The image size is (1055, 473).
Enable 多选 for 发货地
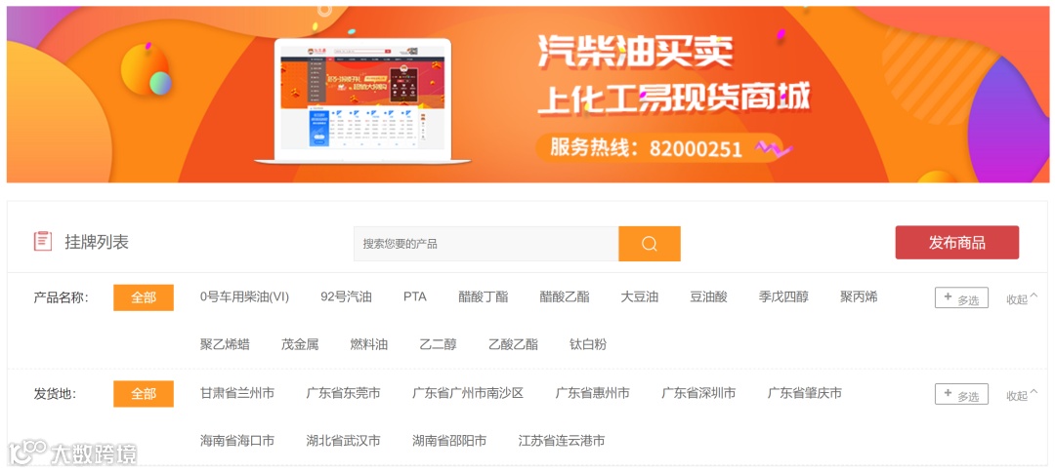[961, 394]
